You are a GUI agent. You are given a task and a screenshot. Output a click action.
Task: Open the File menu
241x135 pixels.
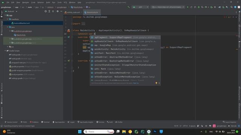pos(8,3)
